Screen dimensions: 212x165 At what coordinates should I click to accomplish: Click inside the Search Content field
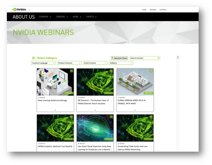click(x=143, y=58)
